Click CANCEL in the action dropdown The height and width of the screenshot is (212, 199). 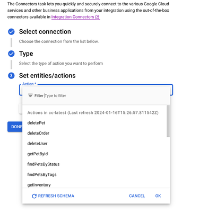pos(137,196)
